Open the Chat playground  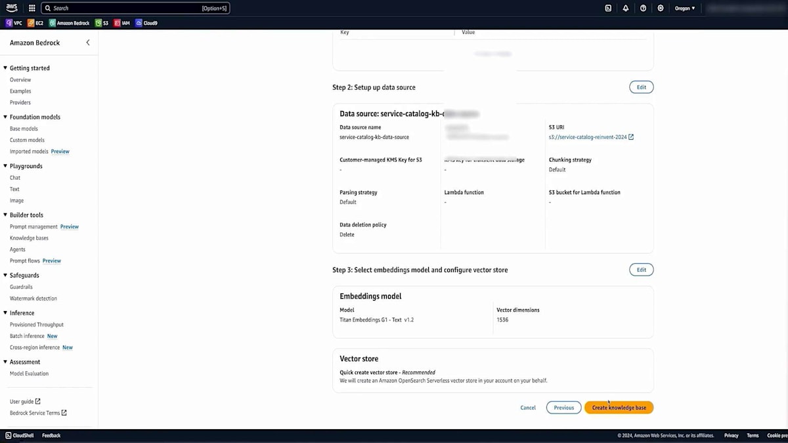(15, 178)
